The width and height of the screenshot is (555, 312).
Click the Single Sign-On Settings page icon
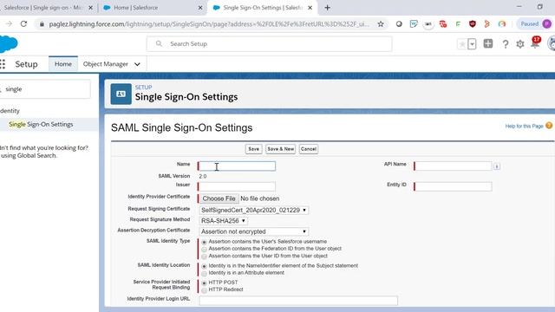pos(121,94)
